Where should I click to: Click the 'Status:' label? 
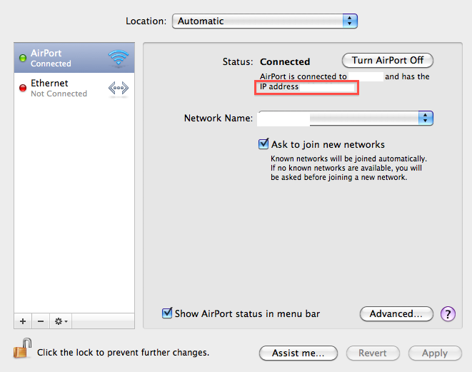238,61
